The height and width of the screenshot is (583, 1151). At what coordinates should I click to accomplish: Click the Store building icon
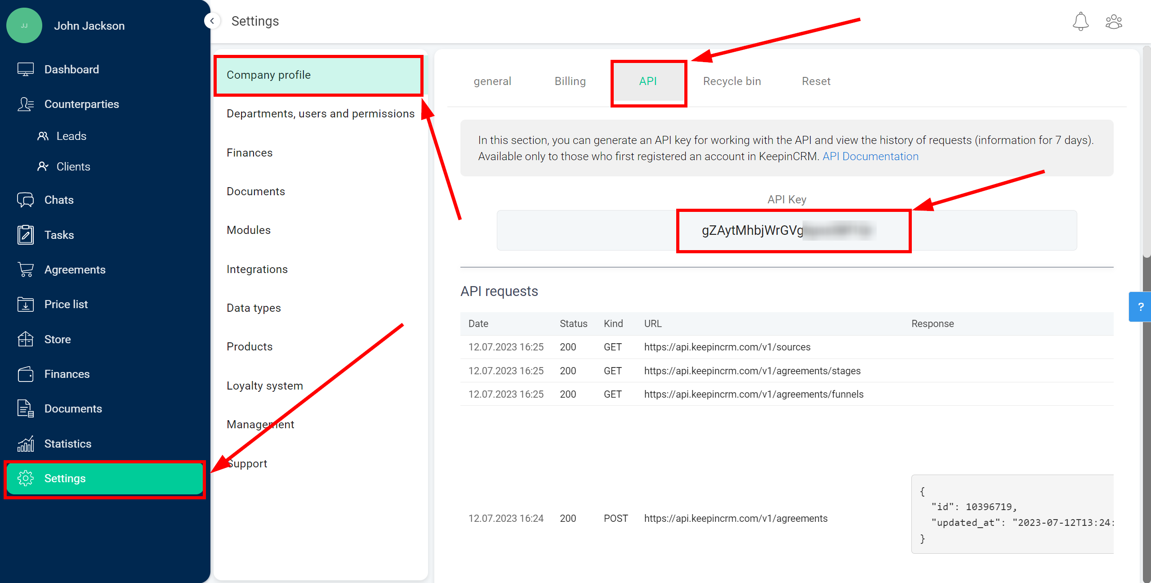point(26,339)
